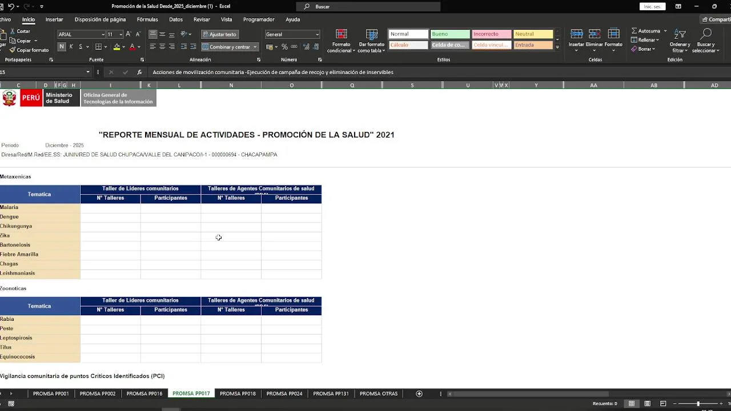This screenshot has height=411, width=731.
Task: Click the Cortar scissors icon
Action: (x=13, y=31)
